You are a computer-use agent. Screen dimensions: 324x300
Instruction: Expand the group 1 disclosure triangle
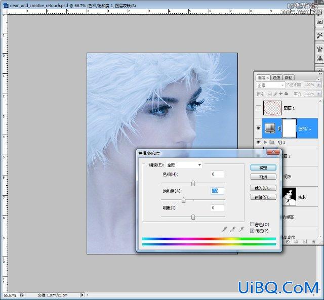265,142
